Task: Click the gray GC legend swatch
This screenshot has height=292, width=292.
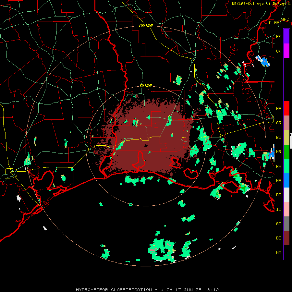Action: click(286, 224)
